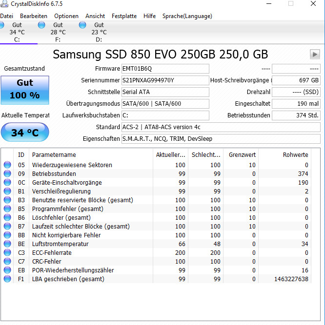Open the Bearbeiten menu
Screen dimensions: 325x325
click(x=34, y=16)
